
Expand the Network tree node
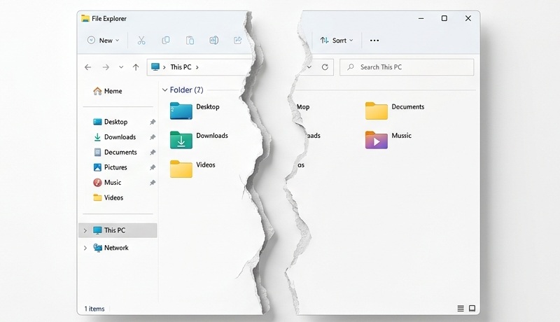pyautogui.click(x=85, y=248)
